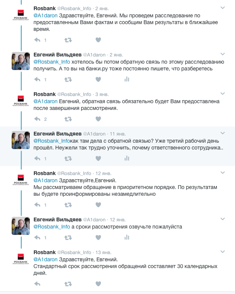Expand options chevron on Rosbank's 2 Jan tweet
This screenshot has width=235, height=294.
pos(223,8)
